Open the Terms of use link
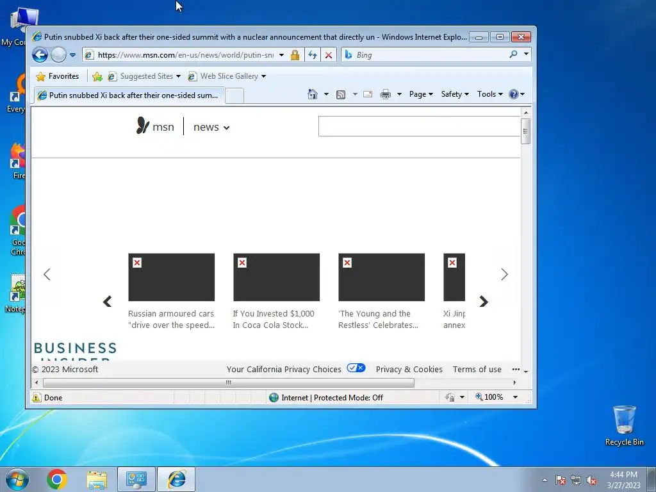The image size is (656, 492). tap(477, 370)
